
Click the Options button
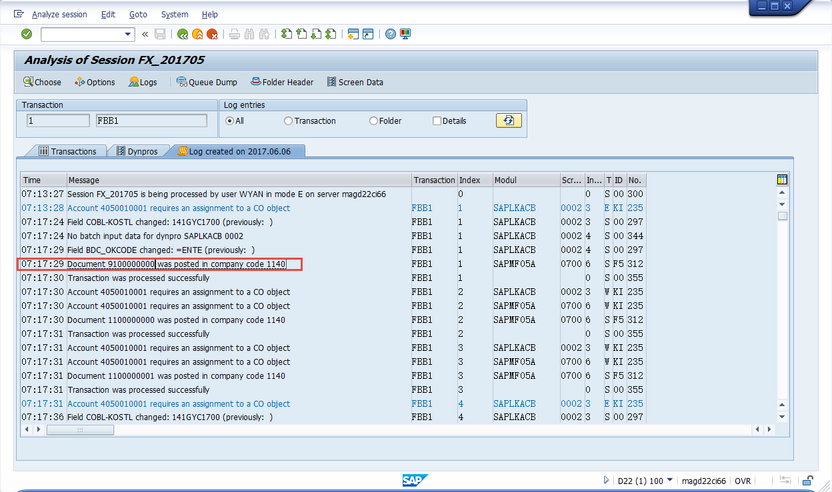pos(95,82)
